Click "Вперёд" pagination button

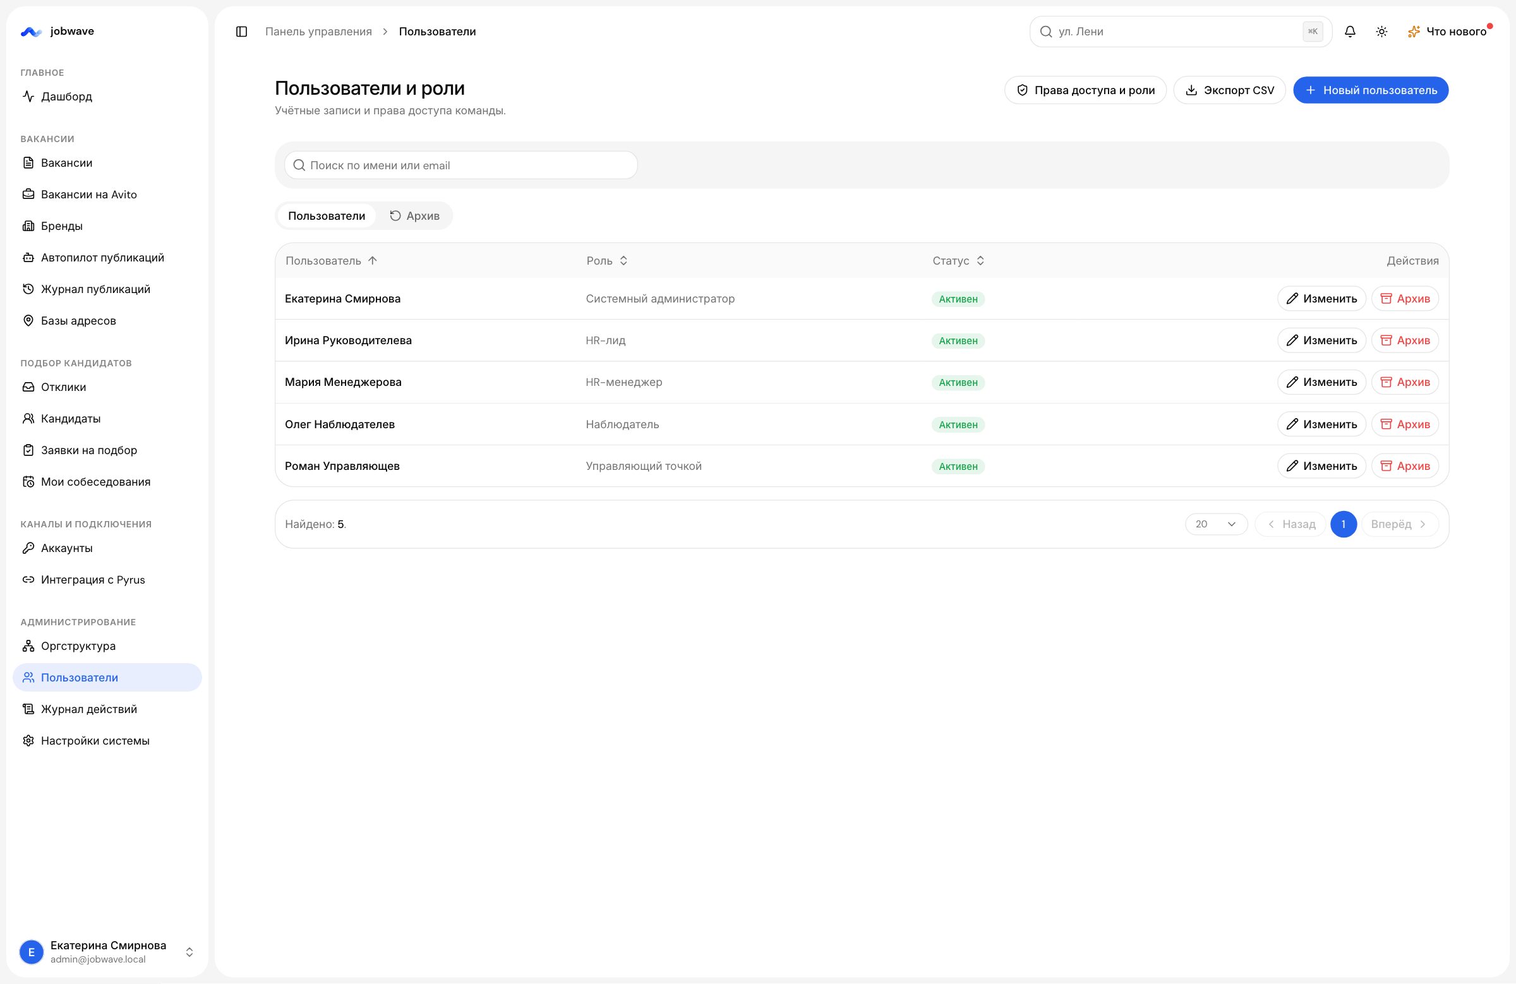pyautogui.click(x=1399, y=524)
